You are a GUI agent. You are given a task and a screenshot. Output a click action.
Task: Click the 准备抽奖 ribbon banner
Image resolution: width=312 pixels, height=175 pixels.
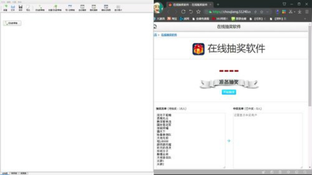[x=229, y=83]
